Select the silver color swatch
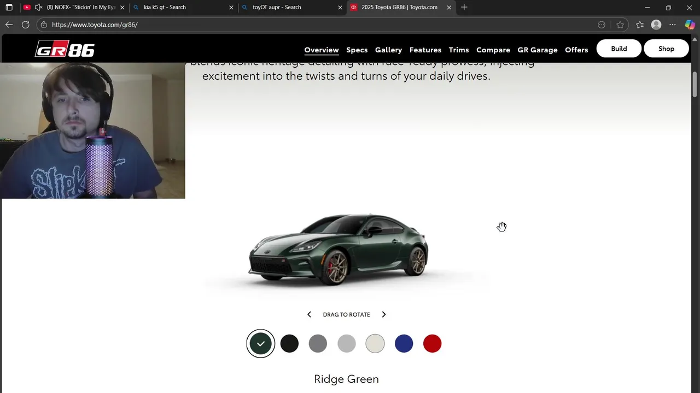This screenshot has height=393, width=700. pyautogui.click(x=346, y=343)
